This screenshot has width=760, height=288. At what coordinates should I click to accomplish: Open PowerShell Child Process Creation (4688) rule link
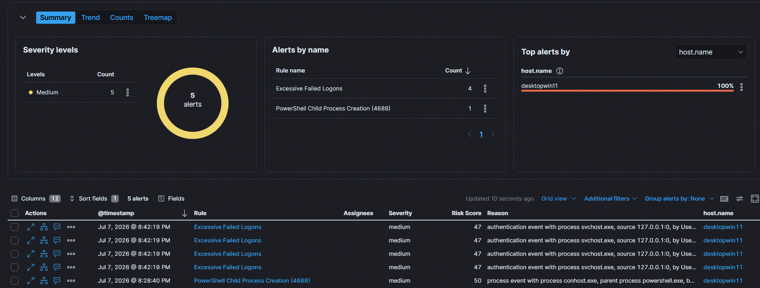252,281
